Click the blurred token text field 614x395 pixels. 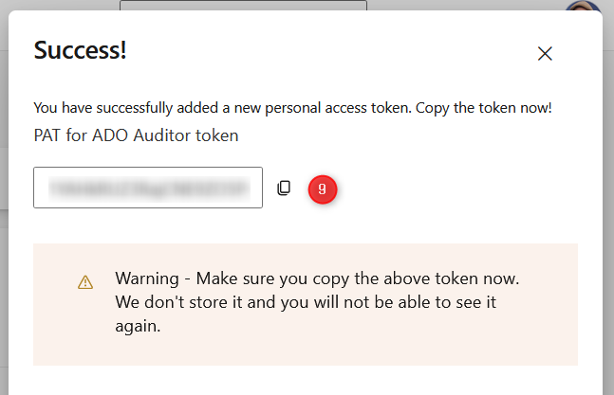click(148, 188)
